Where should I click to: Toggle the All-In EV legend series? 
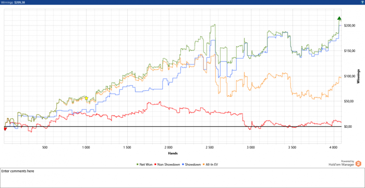coord(210,165)
